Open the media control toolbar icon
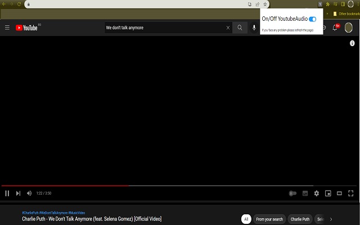 [x=335, y=4]
